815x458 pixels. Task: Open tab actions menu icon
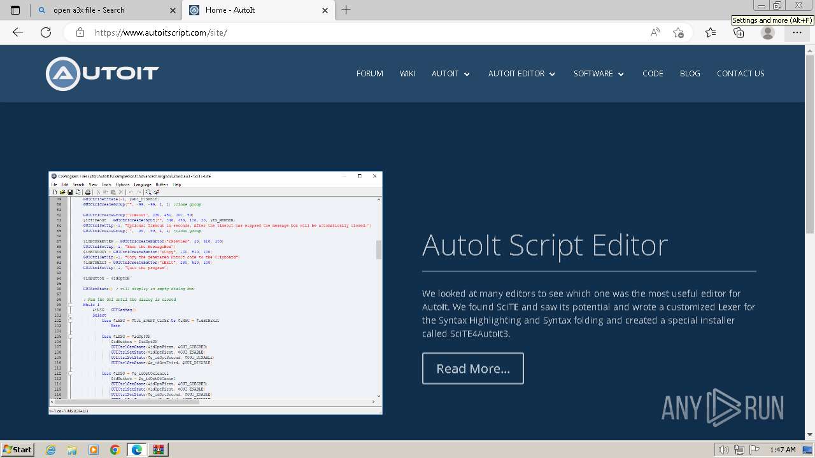[x=15, y=10]
